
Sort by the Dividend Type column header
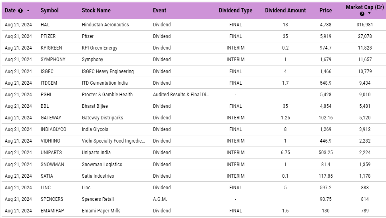(x=236, y=10)
